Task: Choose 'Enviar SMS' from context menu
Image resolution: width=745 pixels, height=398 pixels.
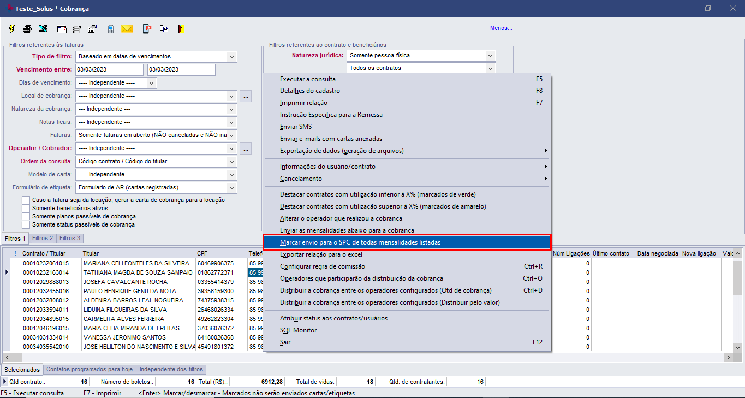Action: [x=407, y=127]
